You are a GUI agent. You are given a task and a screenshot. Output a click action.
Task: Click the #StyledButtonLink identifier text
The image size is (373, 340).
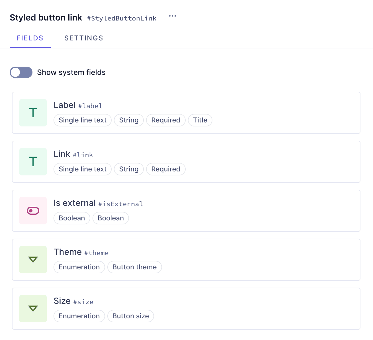pyautogui.click(x=122, y=18)
